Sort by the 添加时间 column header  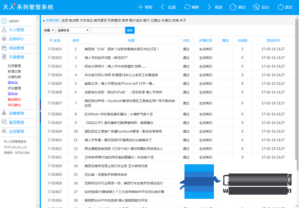pos(273,40)
